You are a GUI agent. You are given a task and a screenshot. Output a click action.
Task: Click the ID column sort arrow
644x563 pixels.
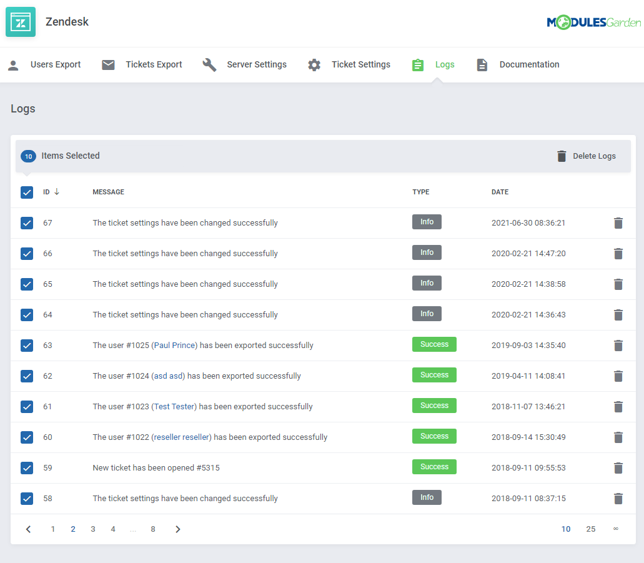coord(57,191)
